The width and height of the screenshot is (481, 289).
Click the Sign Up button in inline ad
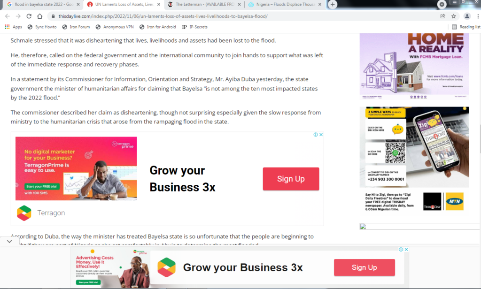291,179
